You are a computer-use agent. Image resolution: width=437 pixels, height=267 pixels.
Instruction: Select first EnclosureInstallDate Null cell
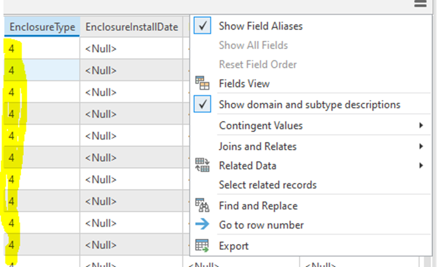point(131,49)
